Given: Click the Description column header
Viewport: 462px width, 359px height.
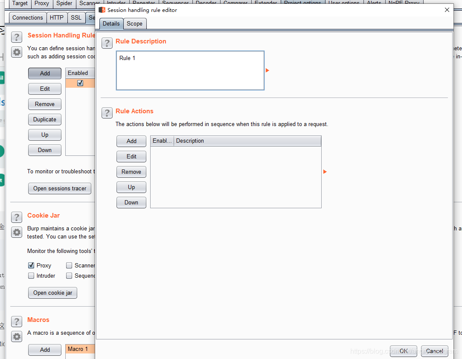Looking at the screenshot, I should pos(247,141).
